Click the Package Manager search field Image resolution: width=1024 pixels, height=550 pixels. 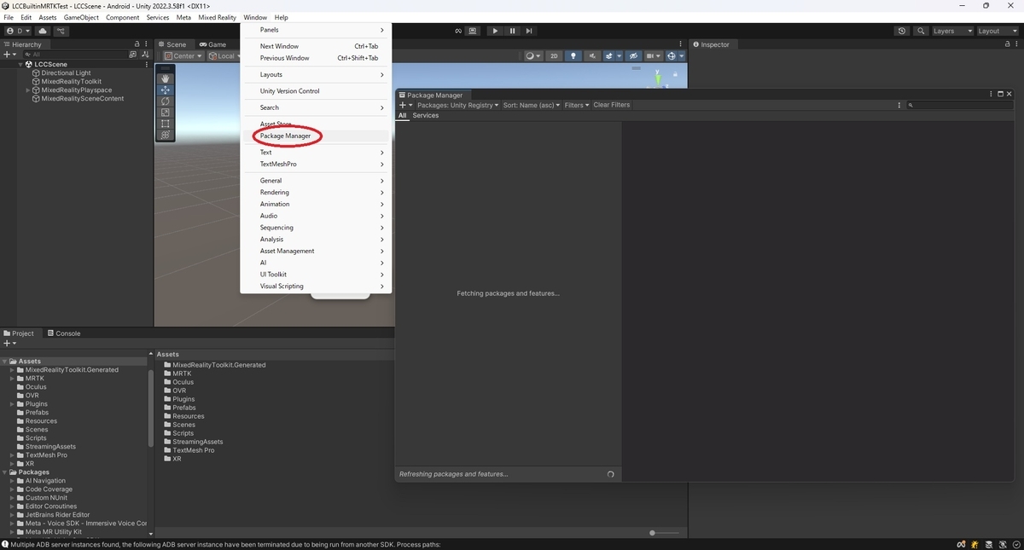pyautogui.click(x=960, y=105)
